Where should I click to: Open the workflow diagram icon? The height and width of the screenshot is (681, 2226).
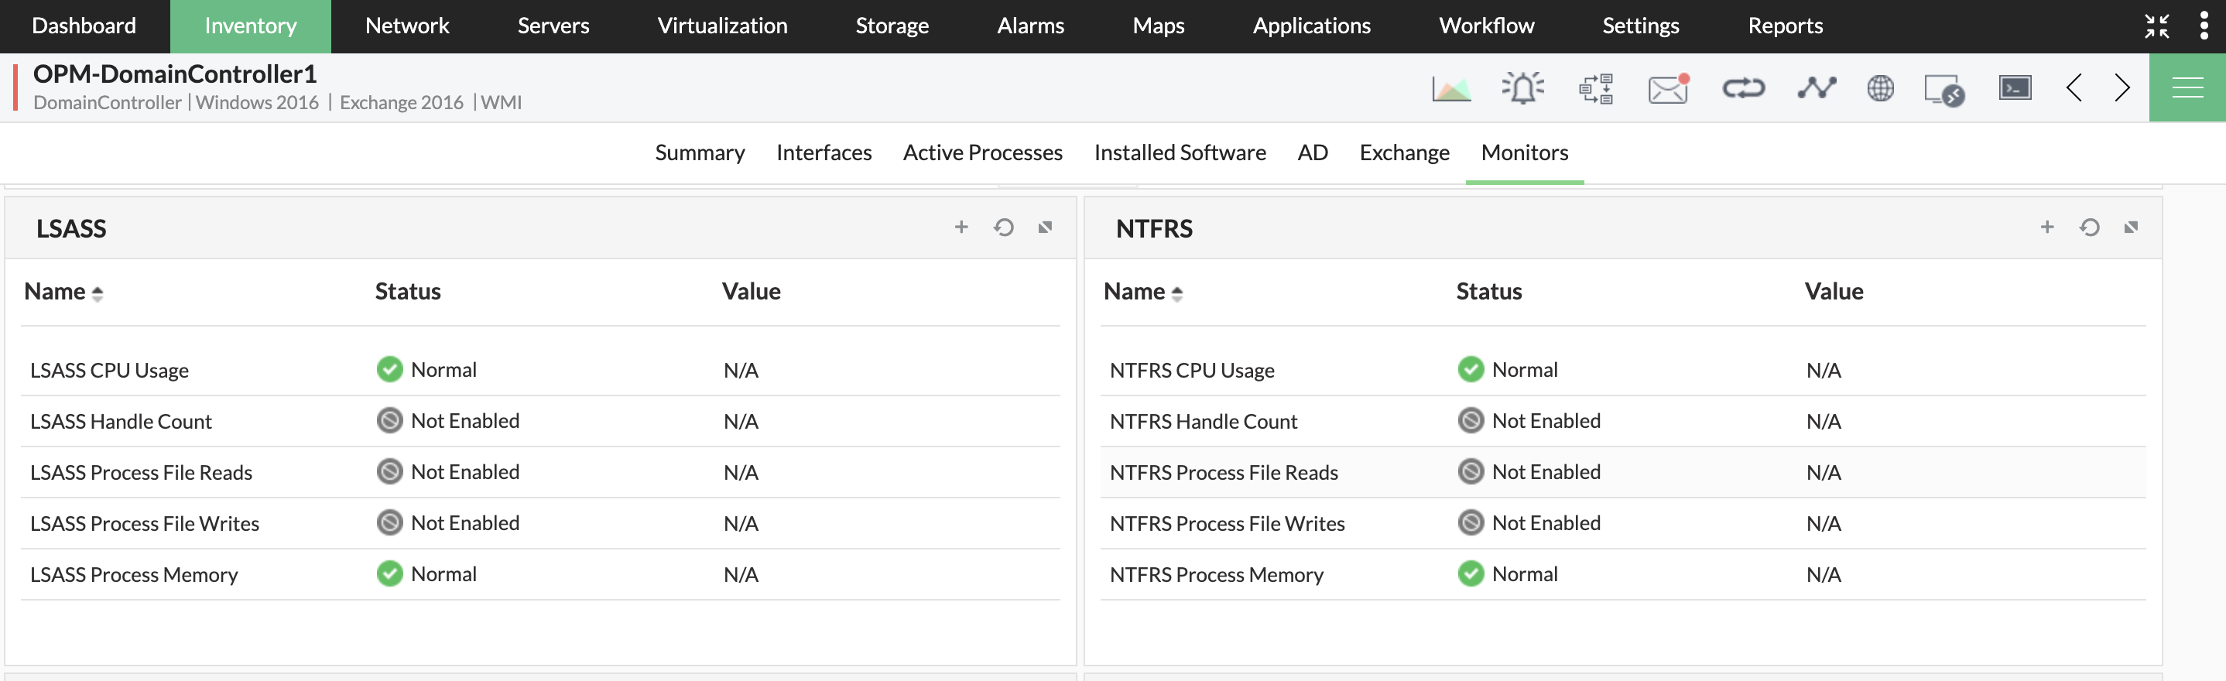coord(1595,88)
